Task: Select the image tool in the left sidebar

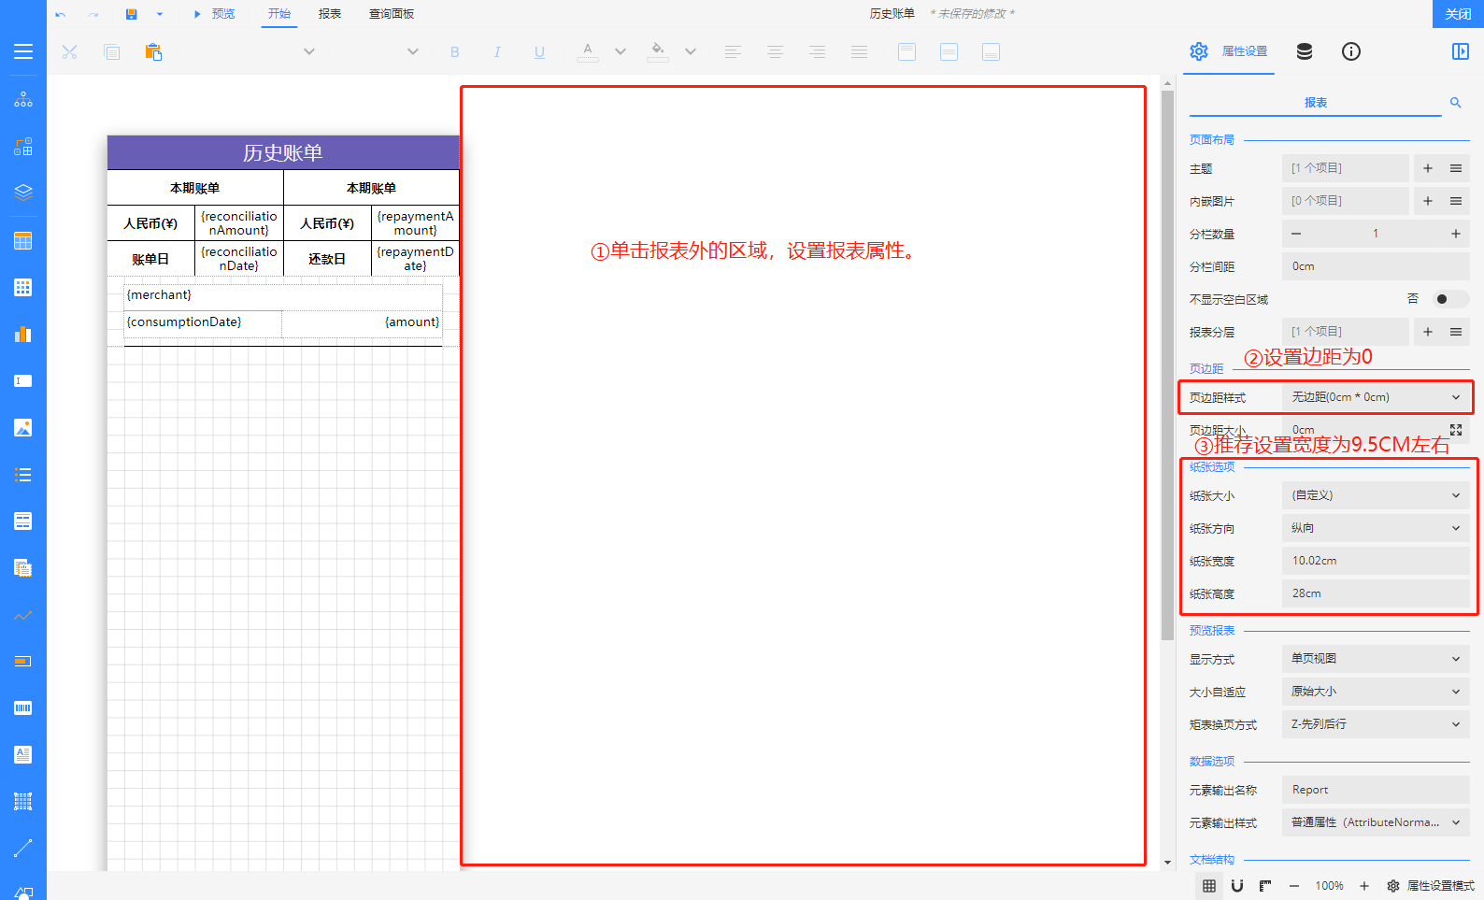Action: pos(23,428)
